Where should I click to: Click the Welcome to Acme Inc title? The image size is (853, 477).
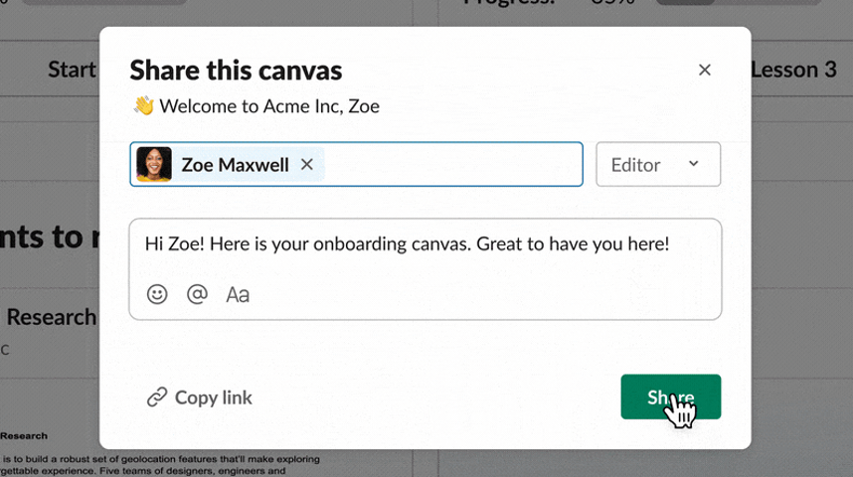coord(268,106)
